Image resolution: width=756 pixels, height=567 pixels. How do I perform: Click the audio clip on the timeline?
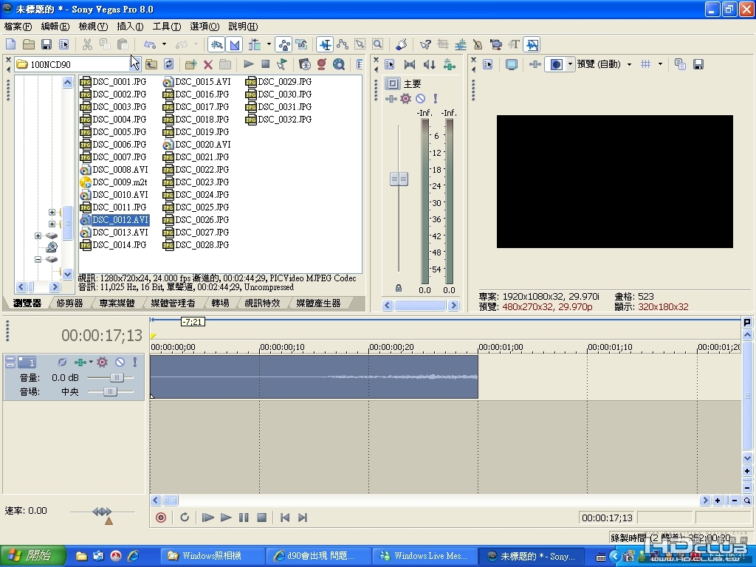pos(314,377)
